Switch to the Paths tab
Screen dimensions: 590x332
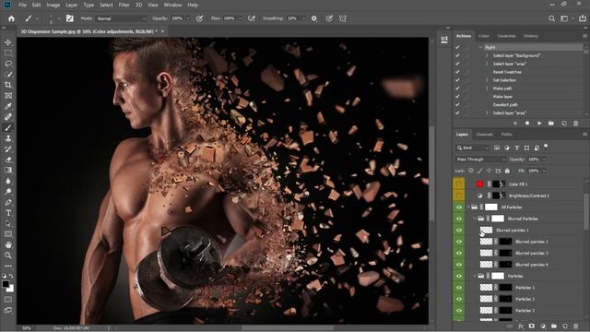(506, 135)
